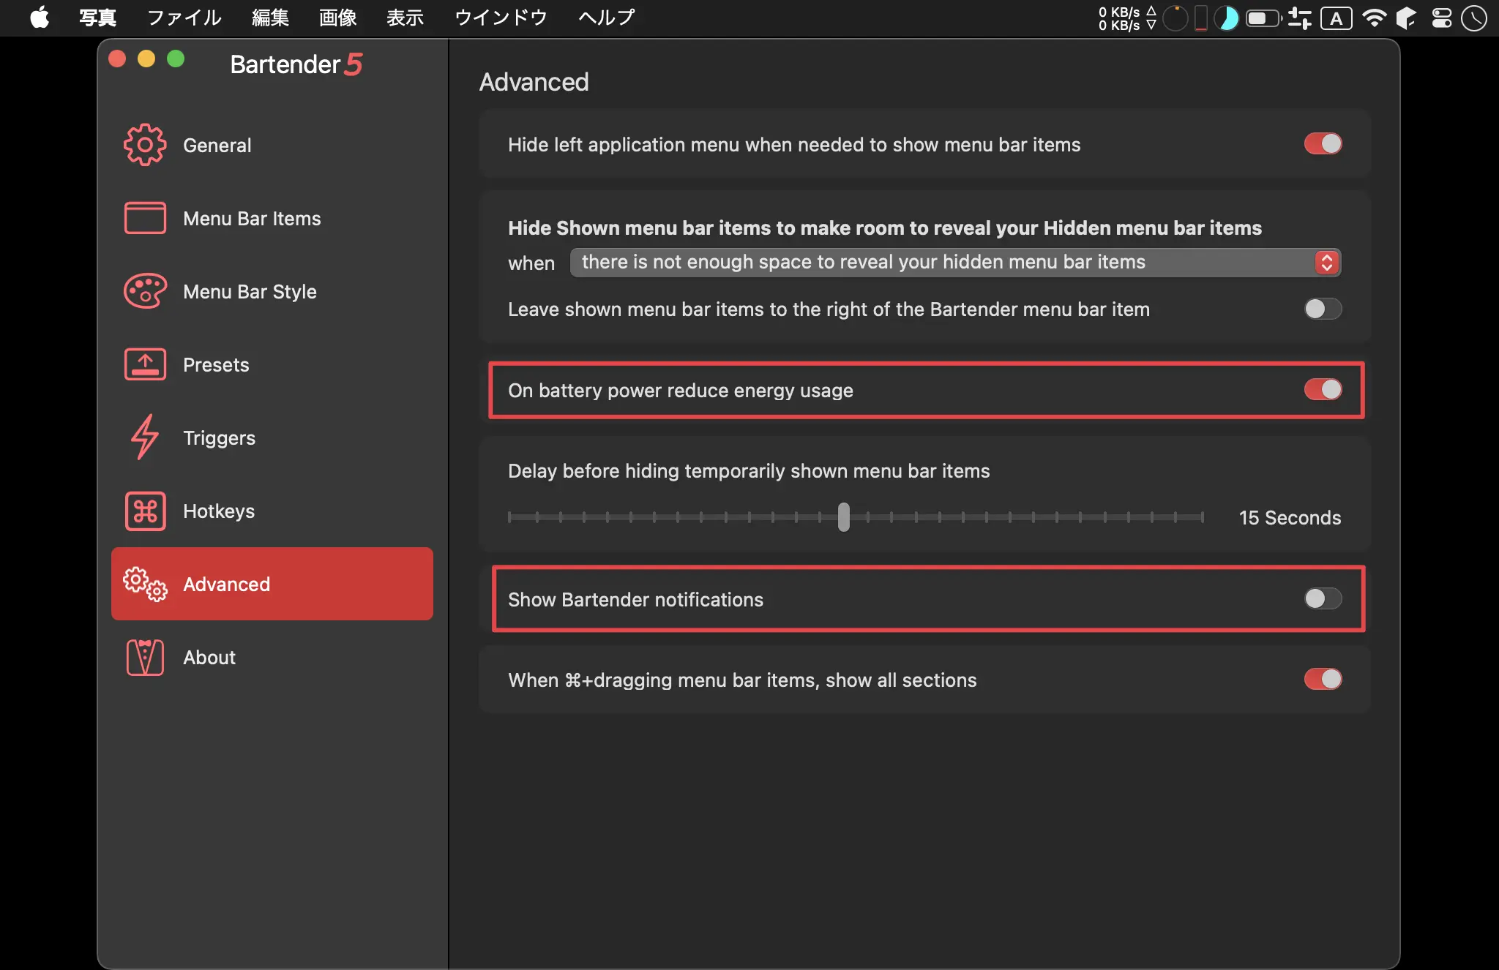The height and width of the screenshot is (970, 1499).
Task: Open the About section
Action: tap(272, 657)
